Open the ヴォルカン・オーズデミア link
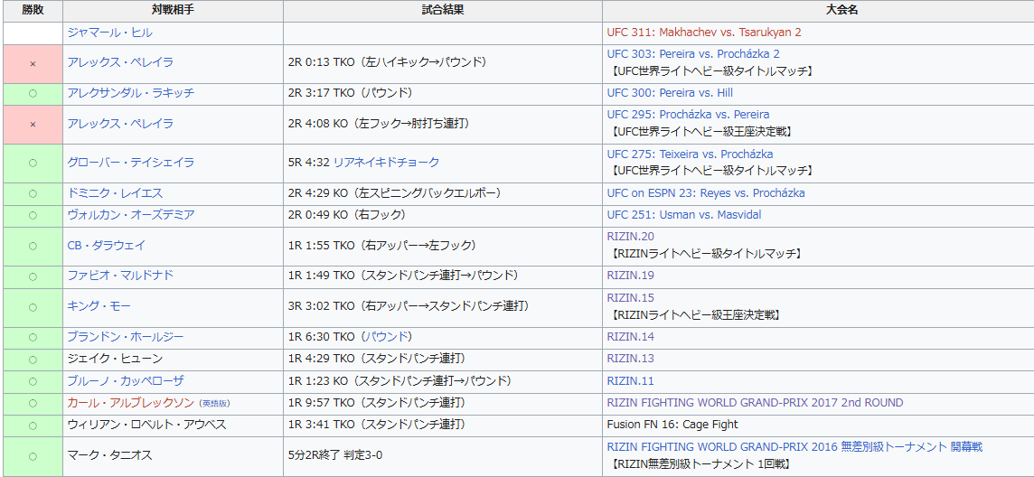Image resolution: width=1034 pixels, height=477 pixels. [130, 215]
